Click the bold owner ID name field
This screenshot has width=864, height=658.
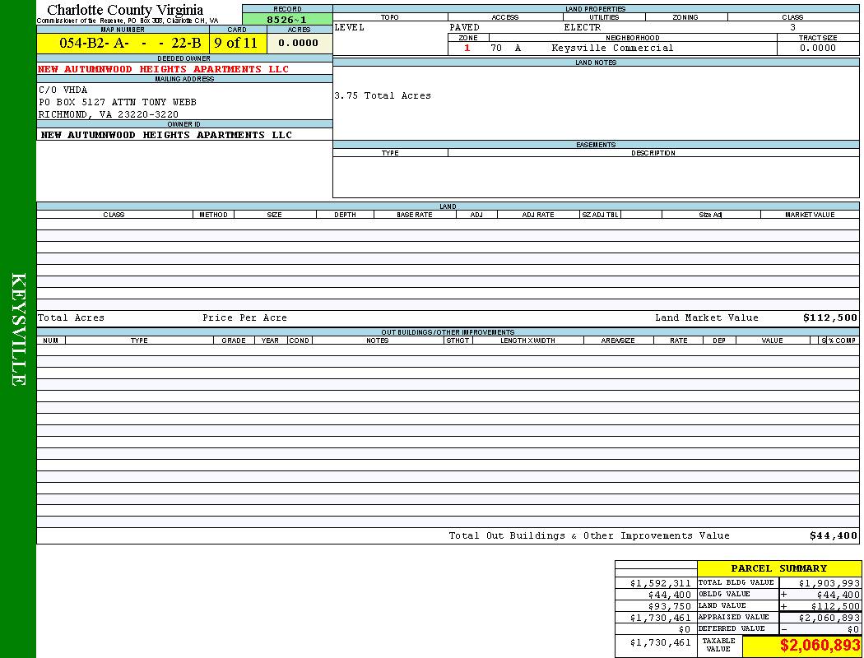(166, 135)
